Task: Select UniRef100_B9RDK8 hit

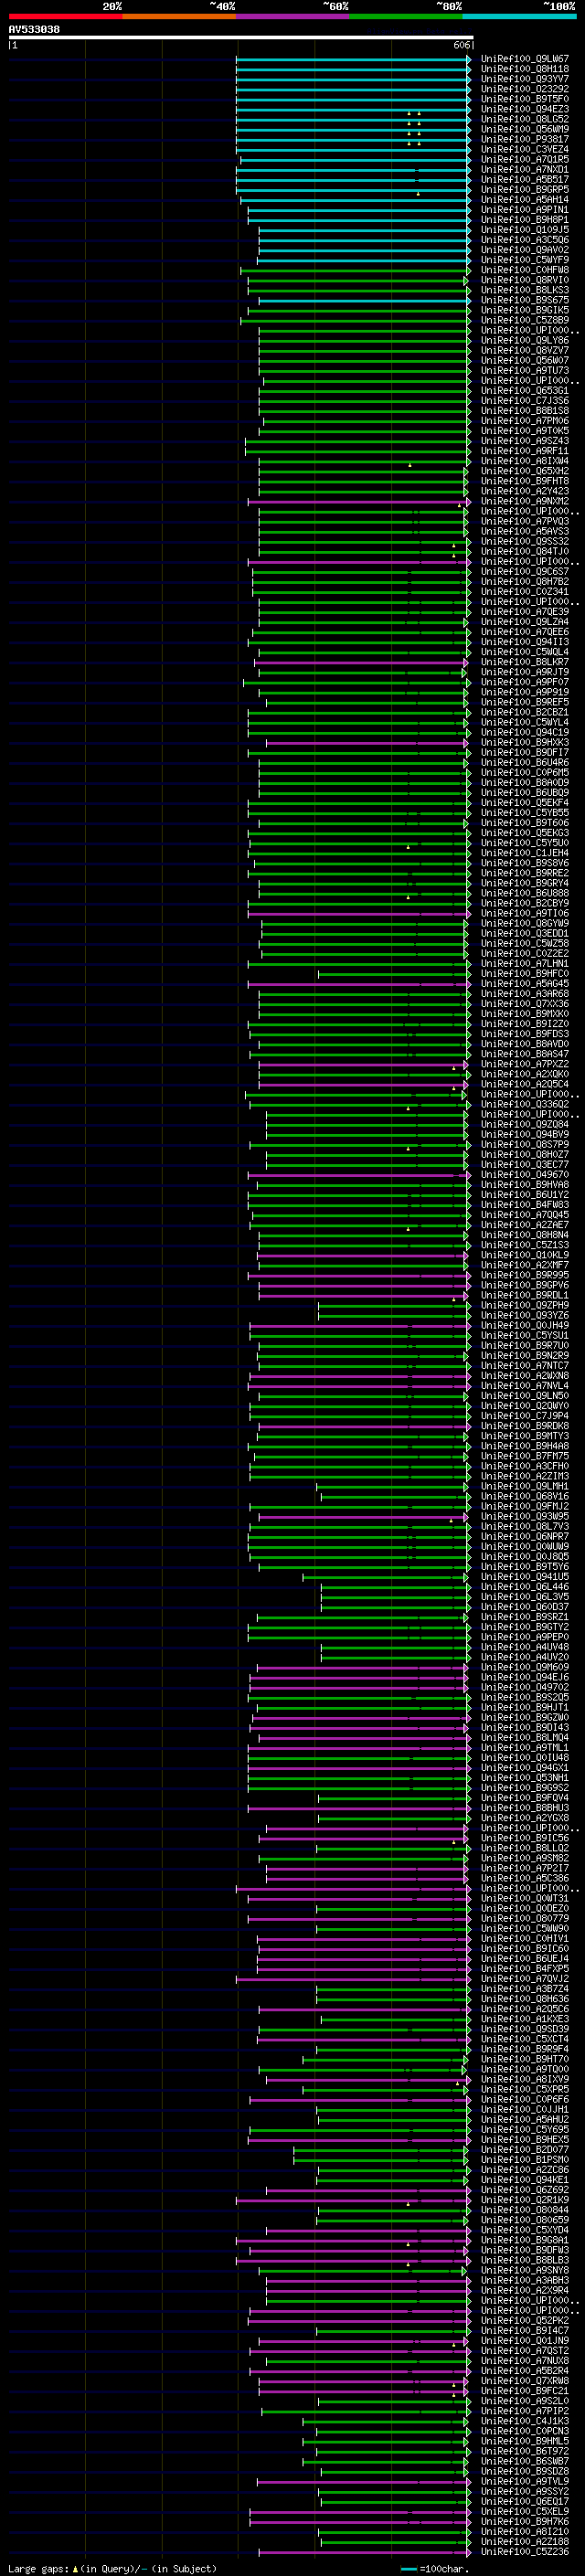Action: (525, 1426)
